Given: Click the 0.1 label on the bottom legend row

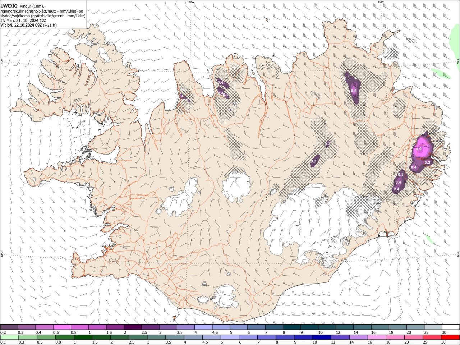Looking at the screenshot, I should (x=3, y=342).
